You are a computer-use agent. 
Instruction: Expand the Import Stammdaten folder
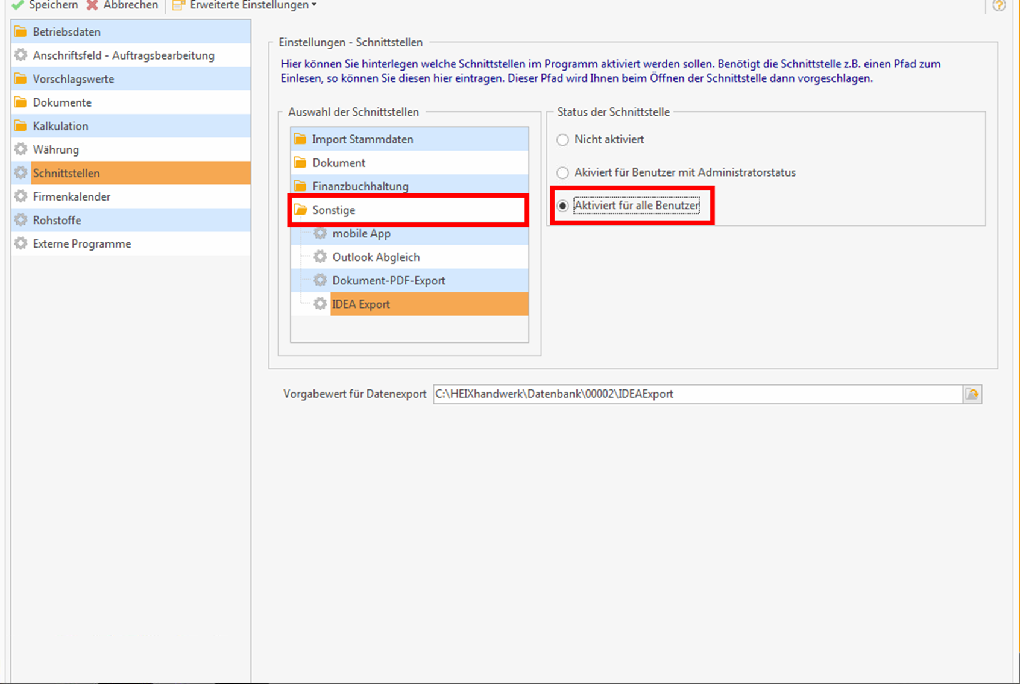(x=362, y=139)
